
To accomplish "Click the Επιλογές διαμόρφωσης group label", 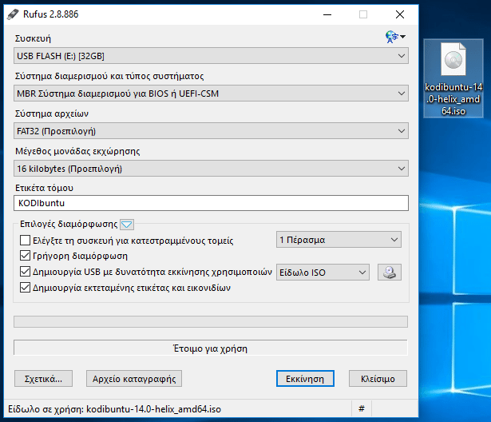I will point(69,224).
